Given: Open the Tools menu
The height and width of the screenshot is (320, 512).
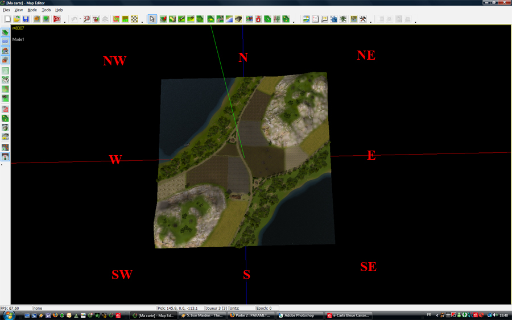Looking at the screenshot, I should pyautogui.click(x=46, y=10).
